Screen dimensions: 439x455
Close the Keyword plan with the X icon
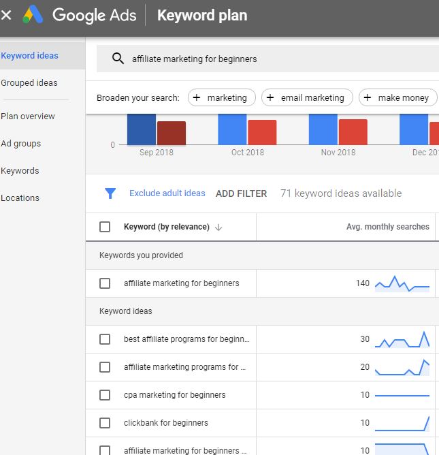[x=6, y=15]
